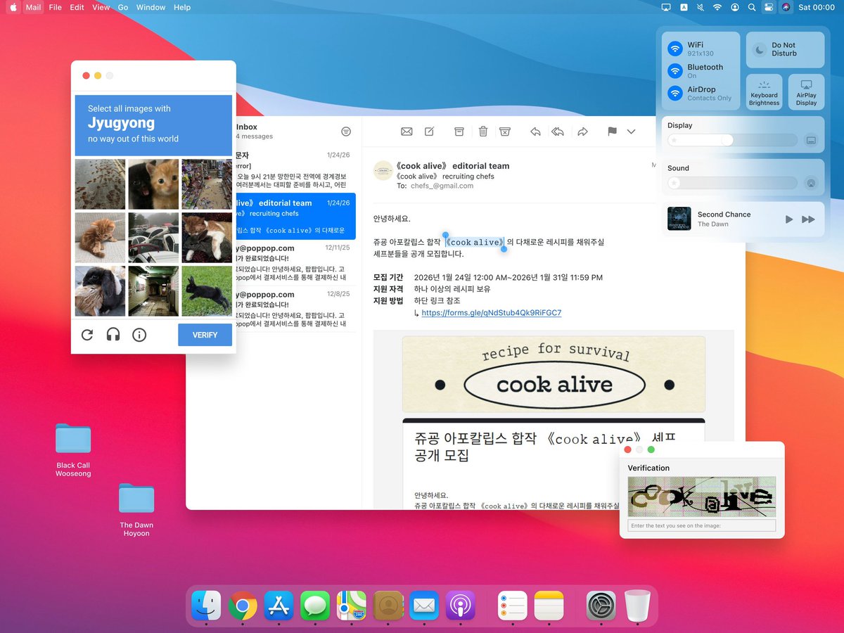Archive the selected email
The width and height of the screenshot is (844, 633).
459,132
